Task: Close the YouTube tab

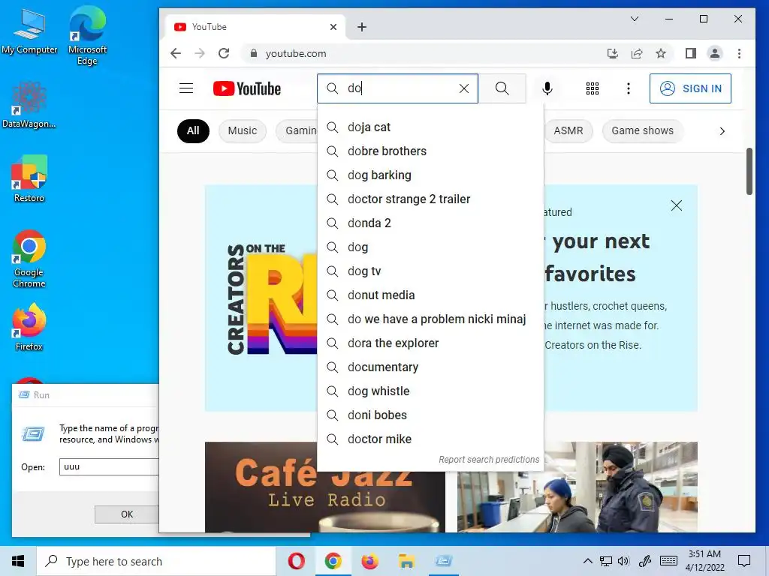Action: [x=333, y=27]
